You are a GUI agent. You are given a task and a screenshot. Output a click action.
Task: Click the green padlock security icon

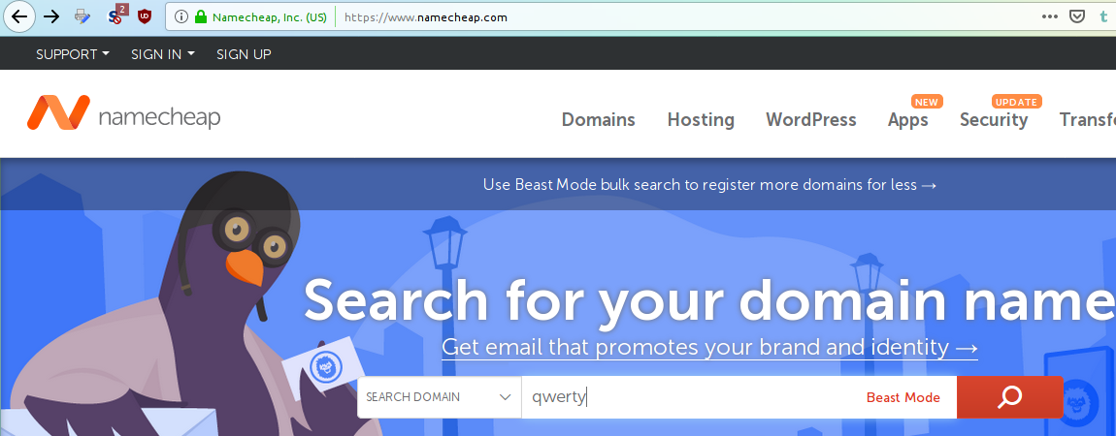click(201, 17)
